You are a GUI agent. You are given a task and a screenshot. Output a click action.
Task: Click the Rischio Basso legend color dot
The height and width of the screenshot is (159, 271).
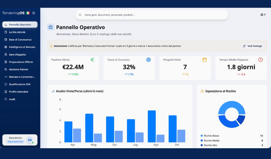[202, 136]
